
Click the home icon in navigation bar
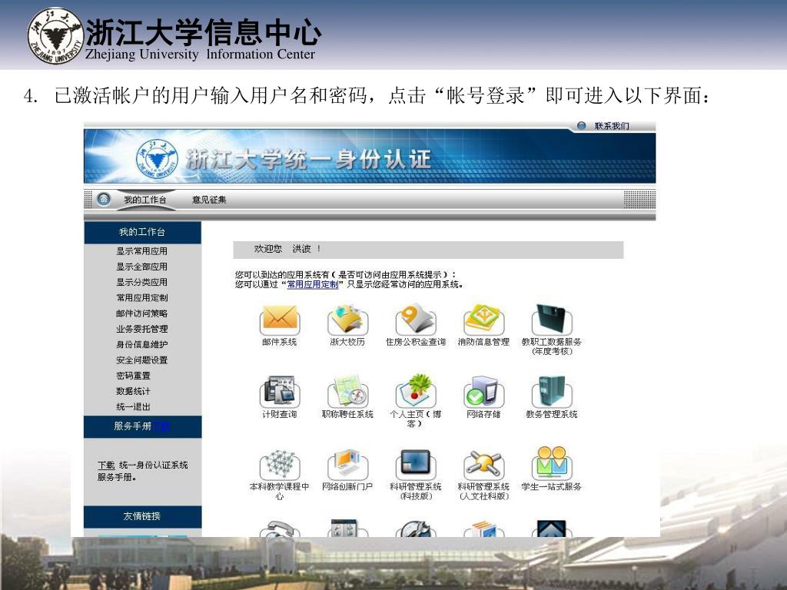(x=104, y=199)
